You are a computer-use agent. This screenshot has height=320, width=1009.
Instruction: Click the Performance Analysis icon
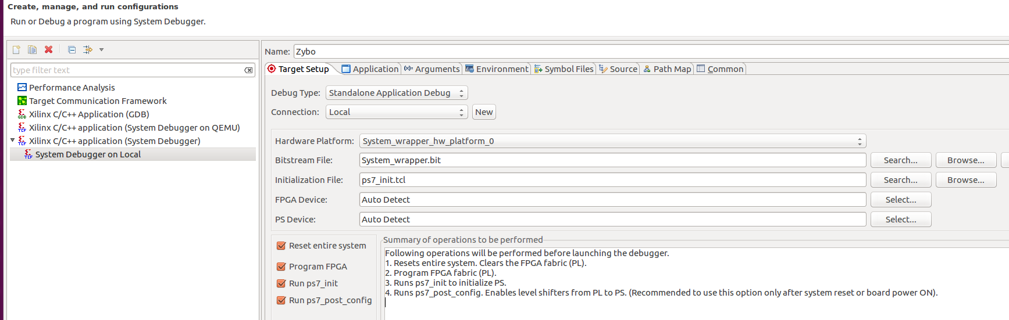click(x=22, y=88)
